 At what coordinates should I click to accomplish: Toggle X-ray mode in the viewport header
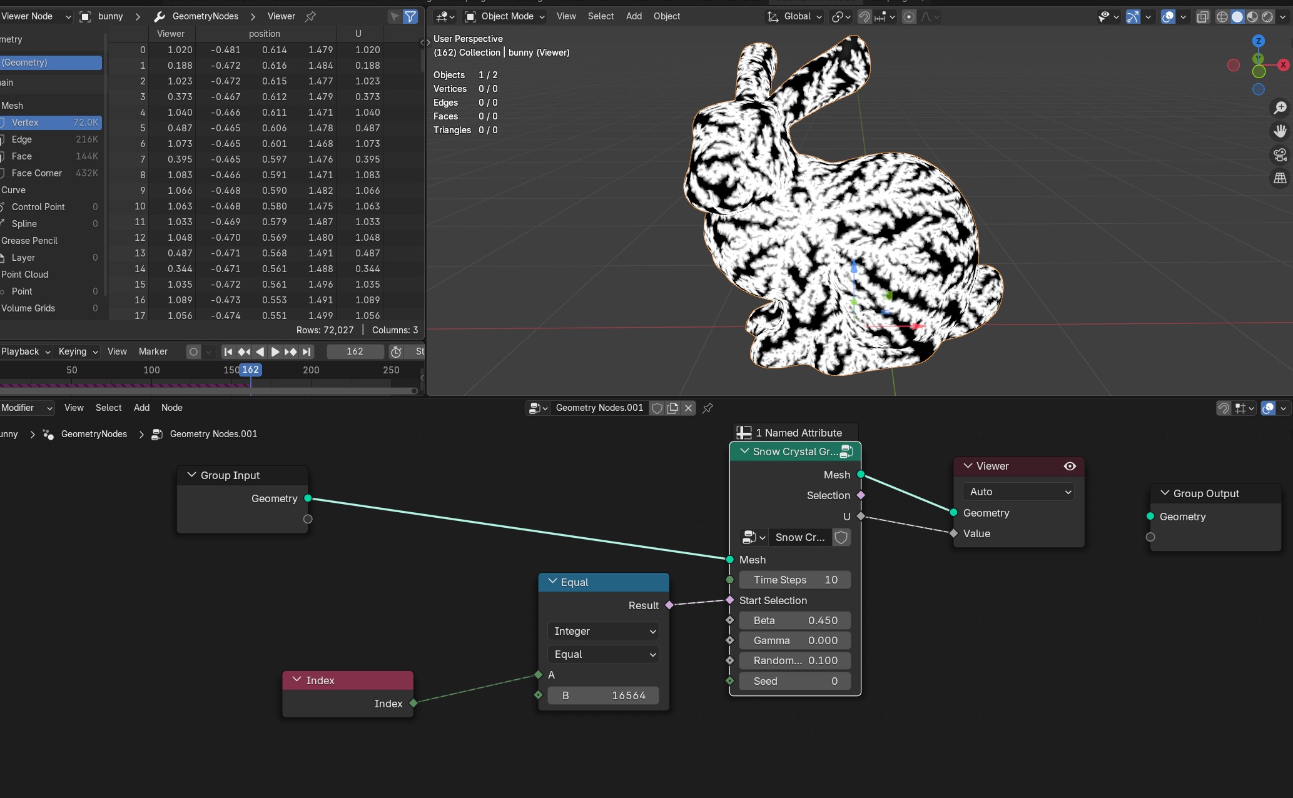[1202, 17]
